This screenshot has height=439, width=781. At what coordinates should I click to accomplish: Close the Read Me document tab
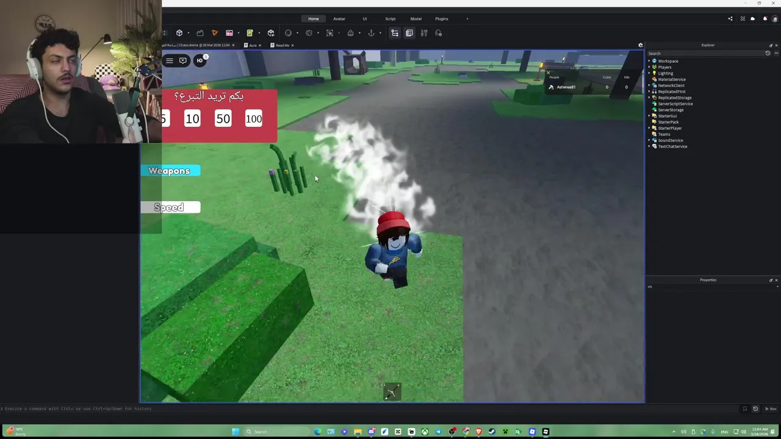pyautogui.click(x=292, y=45)
